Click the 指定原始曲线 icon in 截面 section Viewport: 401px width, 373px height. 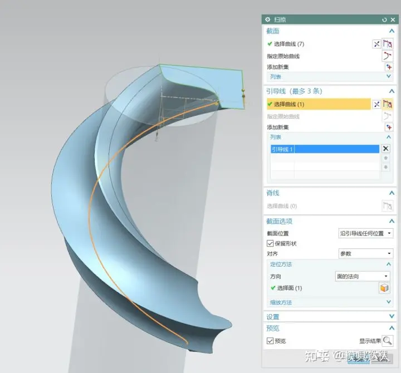pos(388,56)
